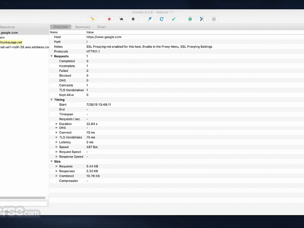304x228 pixels.
Task: Open Tools via wrench and screwdriver icon
Action: coord(202,19)
